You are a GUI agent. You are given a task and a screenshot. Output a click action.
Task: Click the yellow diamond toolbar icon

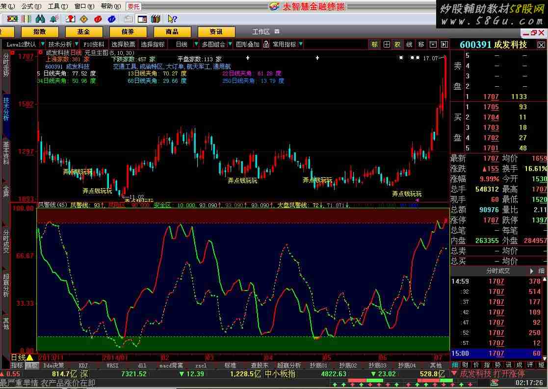click(83, 19)
